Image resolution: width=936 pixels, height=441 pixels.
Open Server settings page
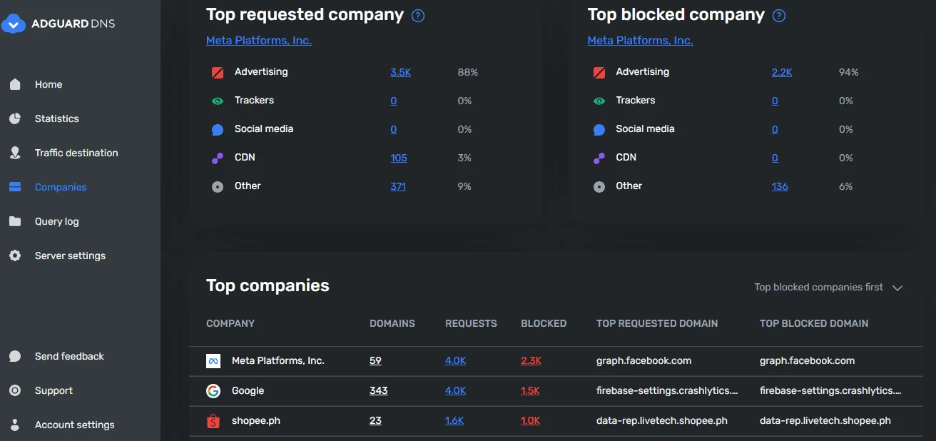coord(70,255)
